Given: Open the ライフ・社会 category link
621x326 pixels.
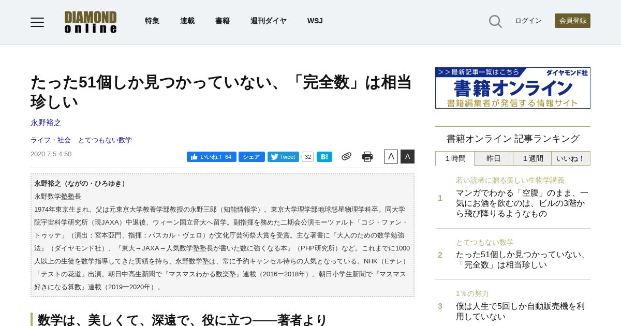Looking at the screenshot, I should point(51,140).
